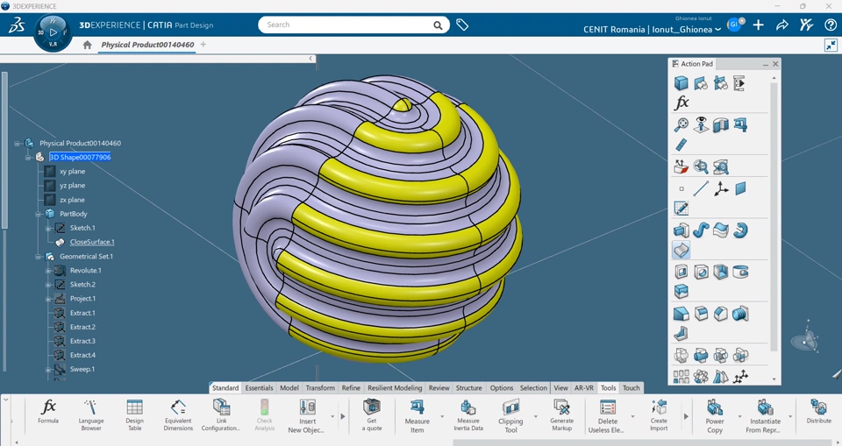Screen dimensions: 842x446
Task: Select the Pad tool in Action Pad
Action: coord(681,230)
